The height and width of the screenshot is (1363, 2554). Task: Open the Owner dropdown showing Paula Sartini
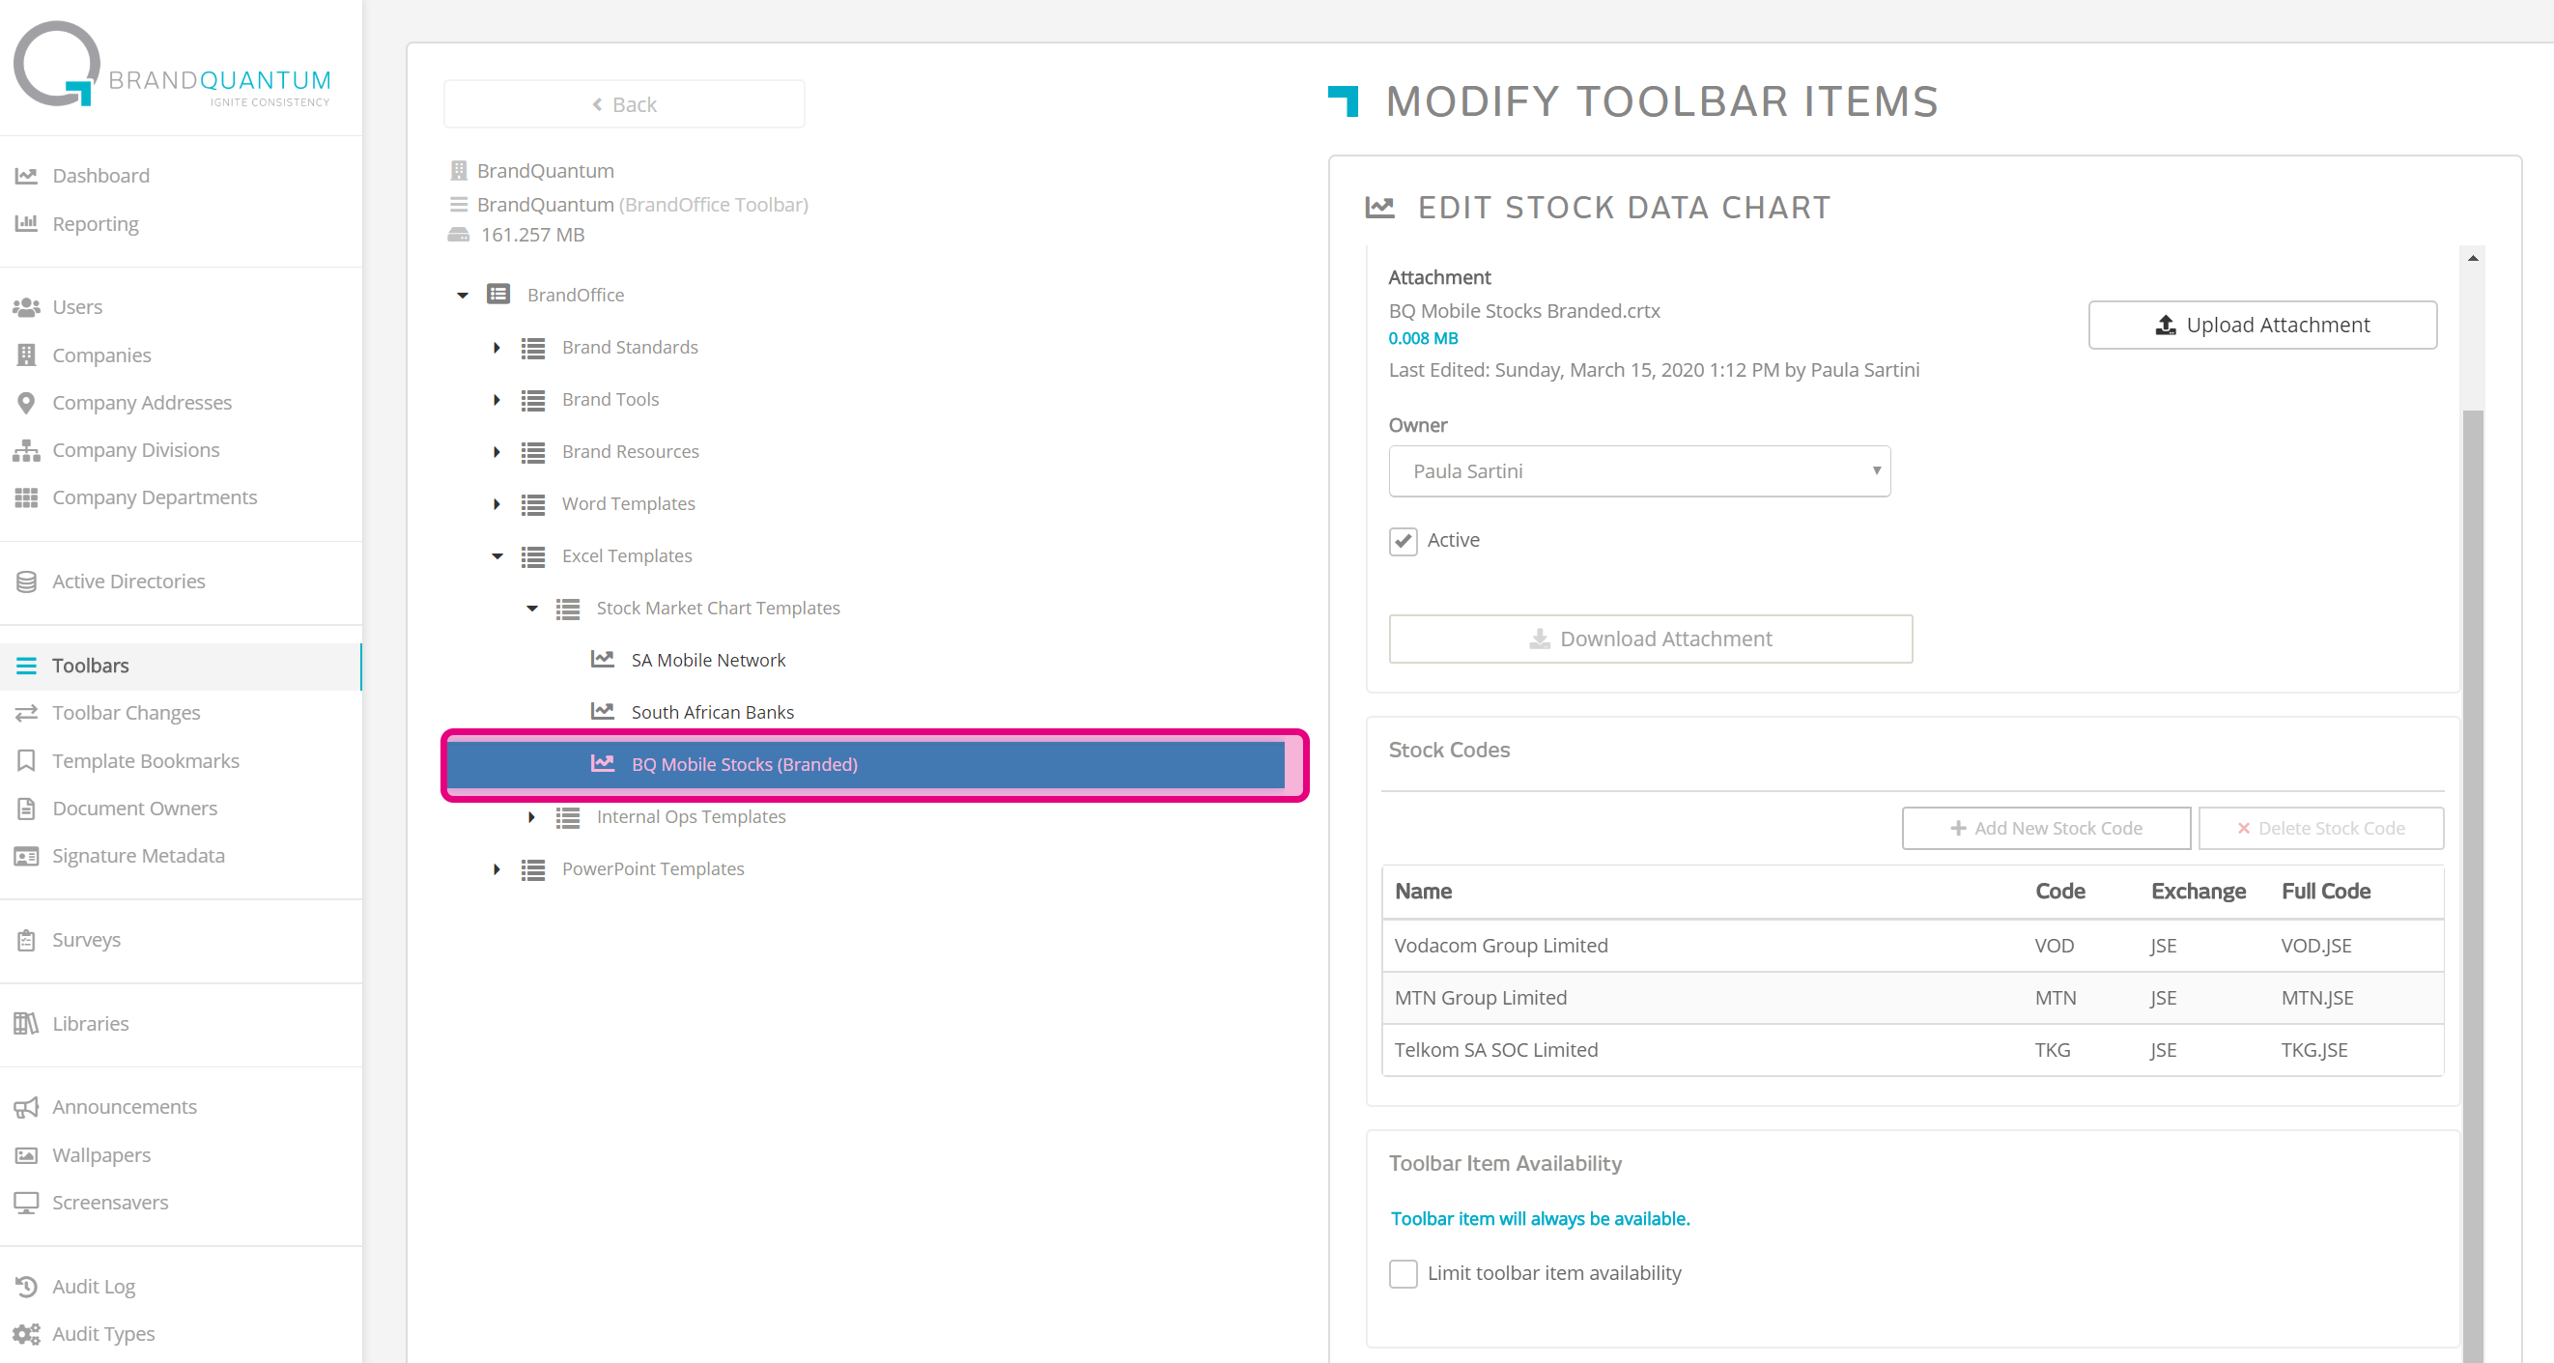[1639, 471]
